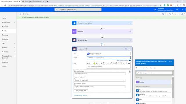Click the Send email (V2) Gmail icon

point(74,40)
